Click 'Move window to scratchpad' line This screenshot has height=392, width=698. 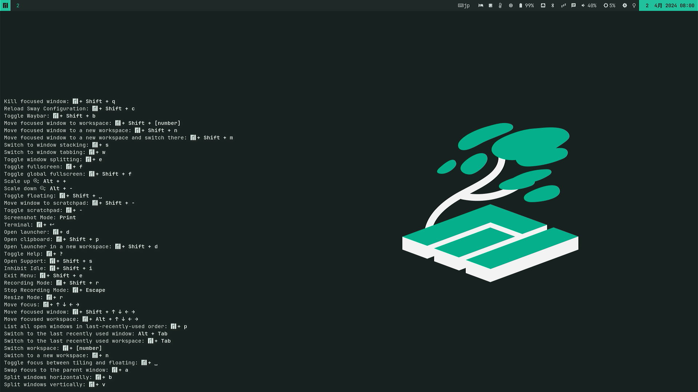point(69,203)
